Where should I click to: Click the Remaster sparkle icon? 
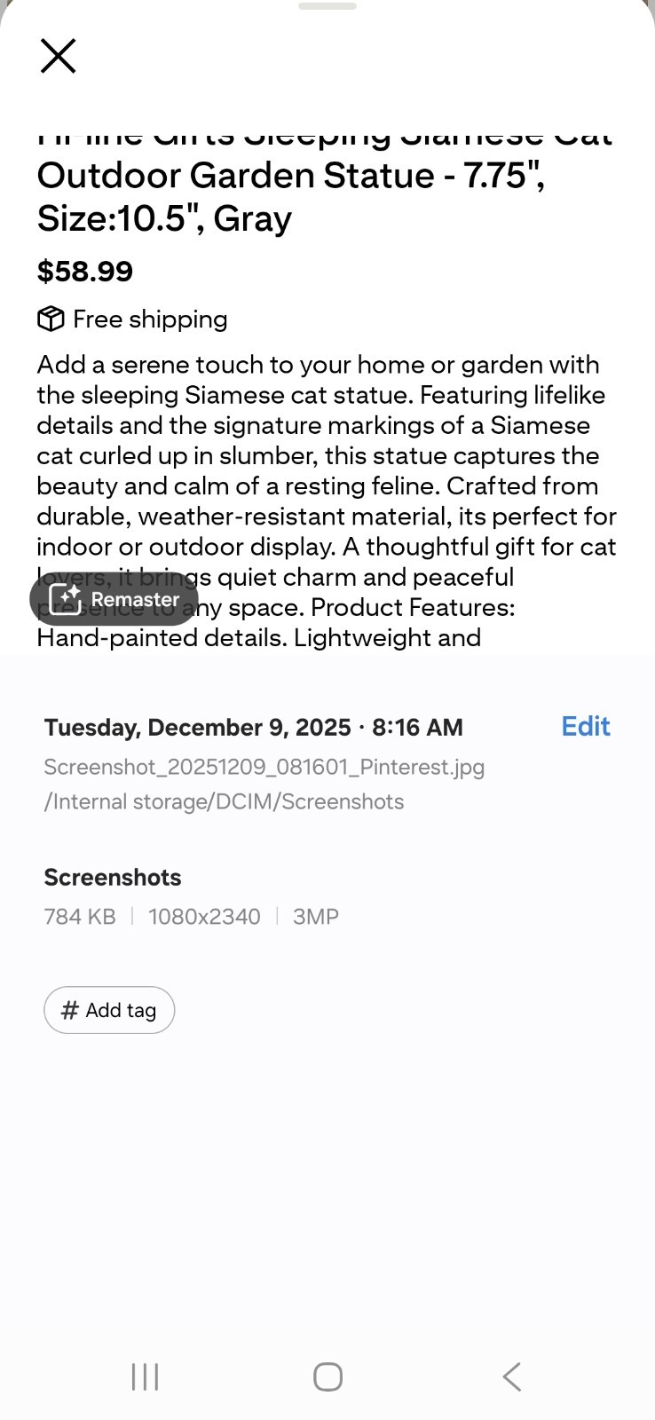tap(66, 599)
